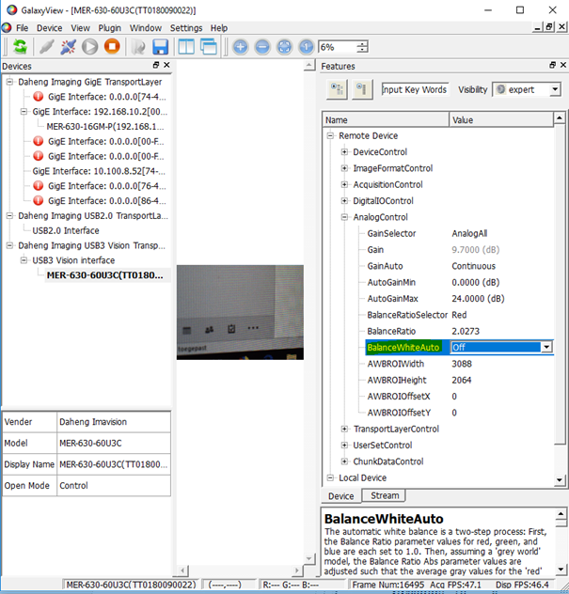Screen dimensions: 569x594
Task: Start acquisition with the play button
Action: 89,46
